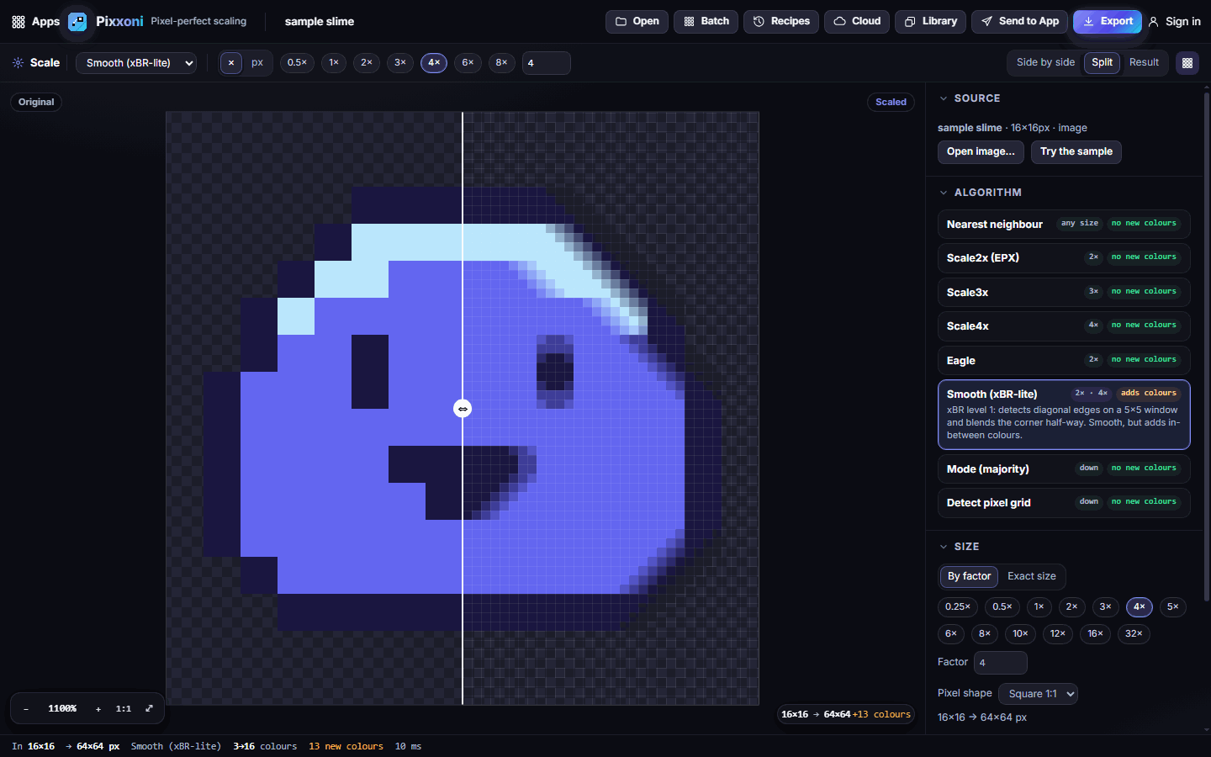Click the right panel scrollbar
The height and width of the screenshot is (757, 1211).
click(1207, 345)
